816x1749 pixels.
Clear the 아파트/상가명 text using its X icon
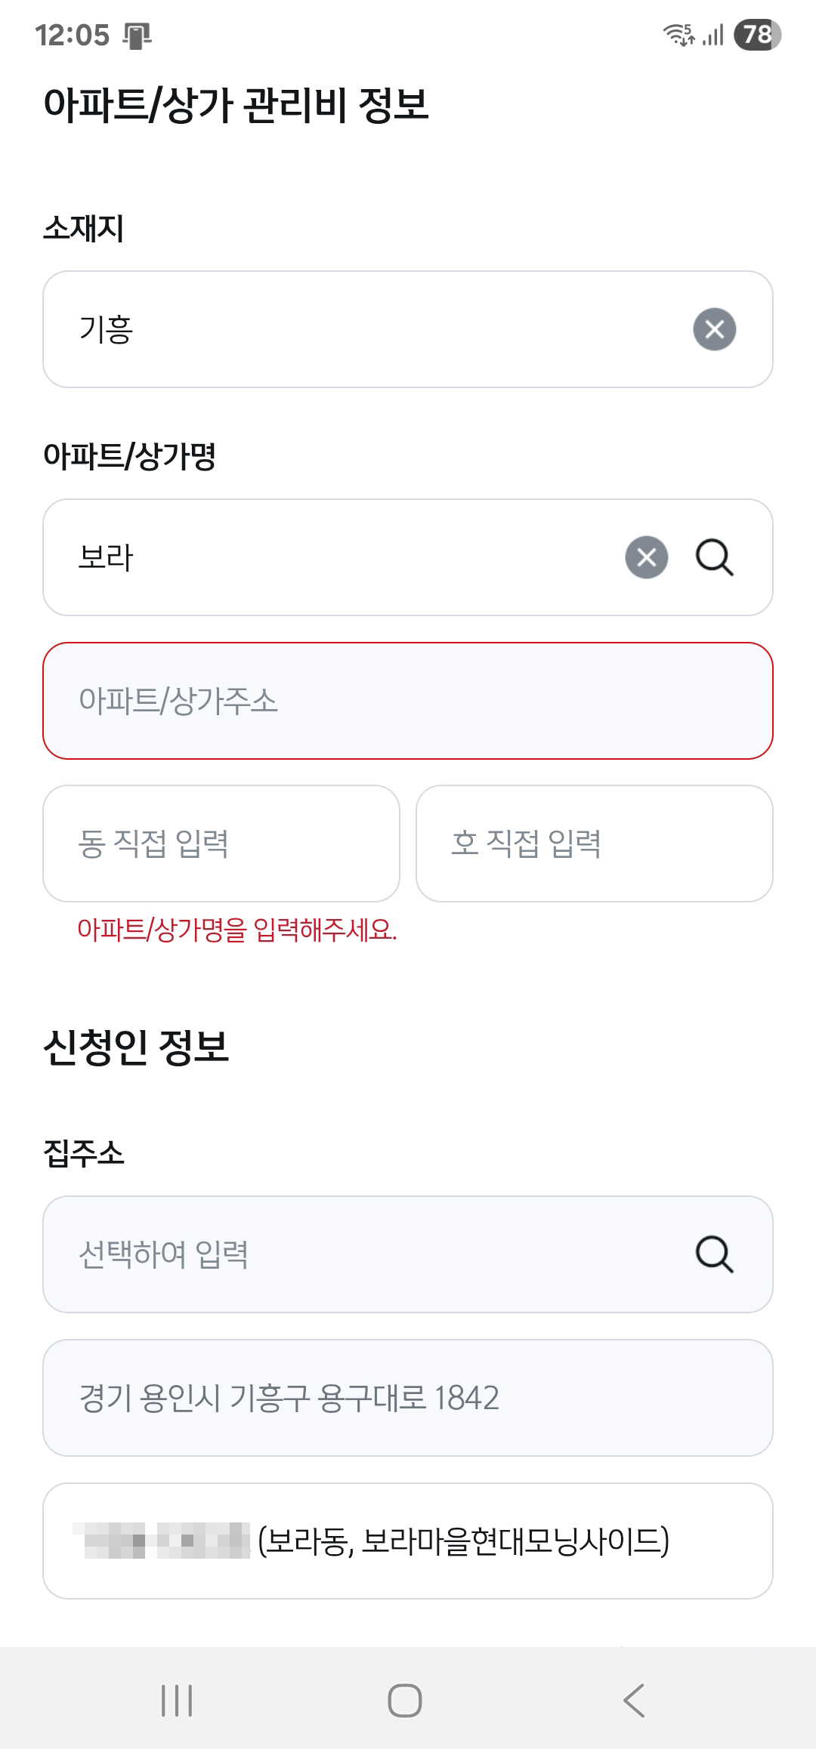[x=647, y=557]
